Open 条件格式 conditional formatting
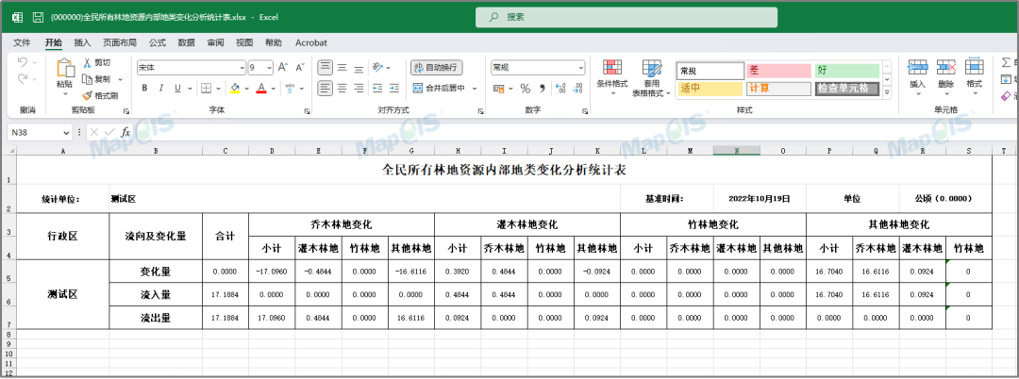1019x379 pixels. click(612, 78)
